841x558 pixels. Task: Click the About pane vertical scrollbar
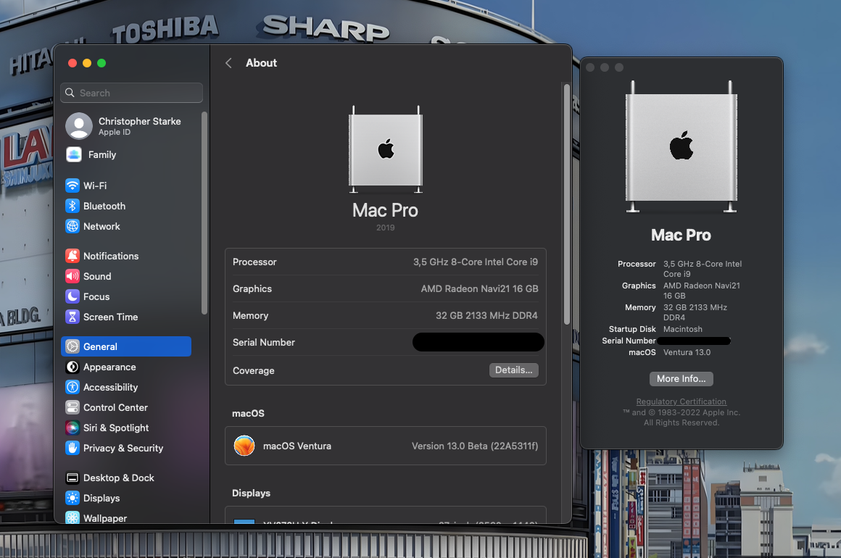(x=566, y=204)
